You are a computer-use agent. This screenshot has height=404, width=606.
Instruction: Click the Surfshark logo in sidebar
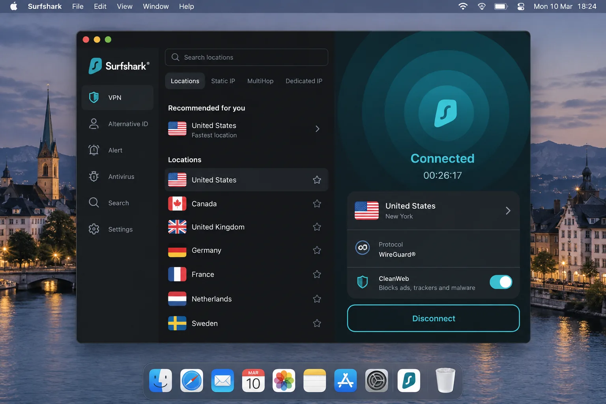pyautogui.click(x=119, y=66)
